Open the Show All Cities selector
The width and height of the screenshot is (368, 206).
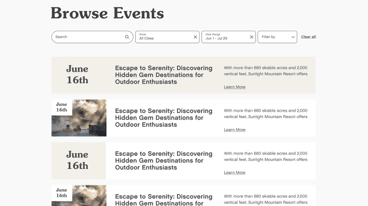(167, 37)
